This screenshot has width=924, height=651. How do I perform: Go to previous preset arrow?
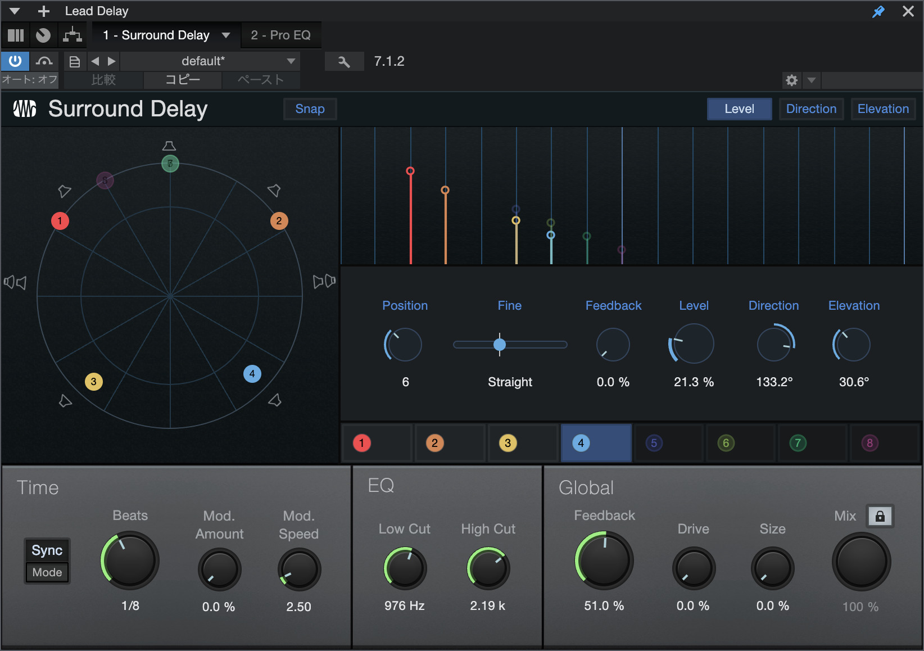click(95, 61)
